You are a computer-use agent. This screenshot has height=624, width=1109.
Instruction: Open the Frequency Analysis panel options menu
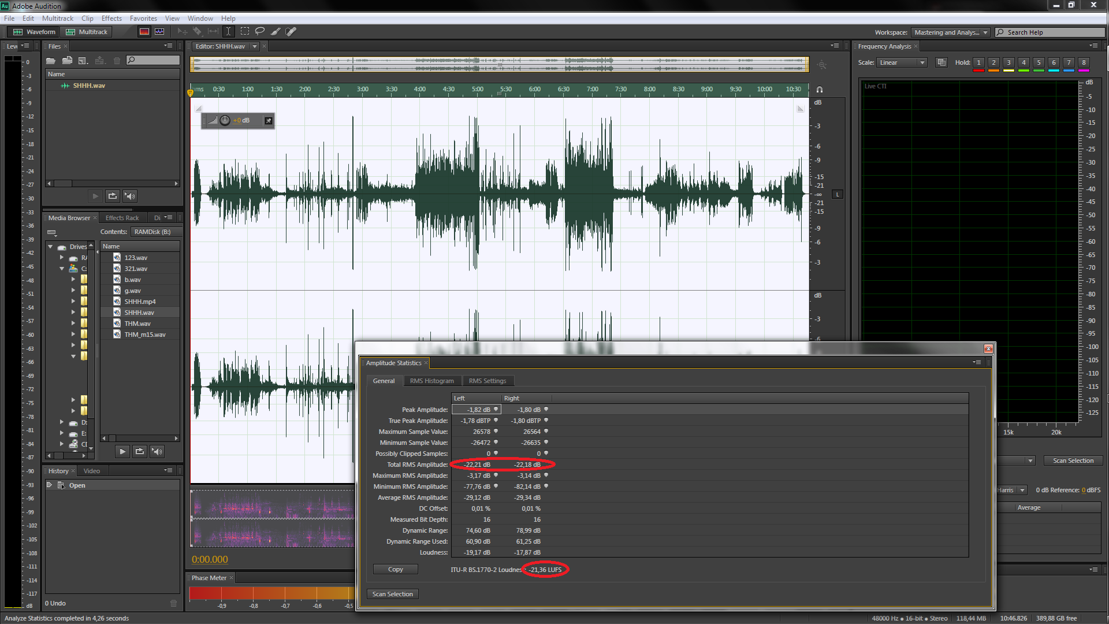[x=1093, y=46]
